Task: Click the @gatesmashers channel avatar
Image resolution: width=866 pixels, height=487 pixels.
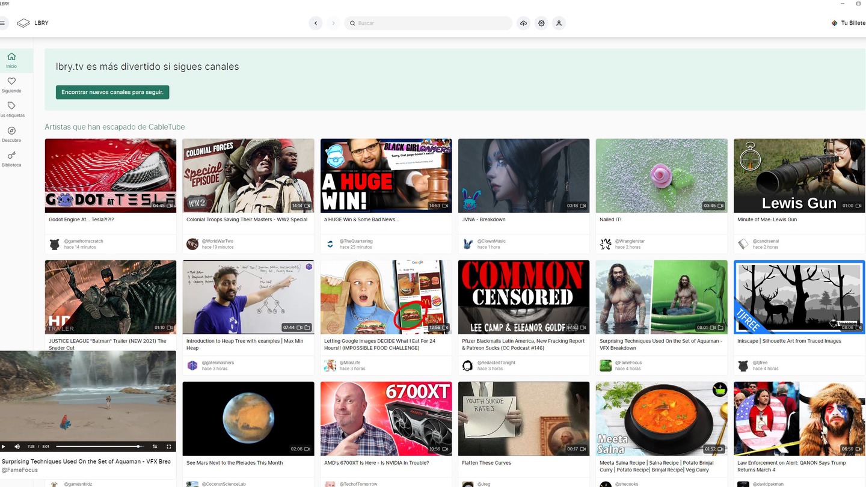Action: (x=192, y=366)
